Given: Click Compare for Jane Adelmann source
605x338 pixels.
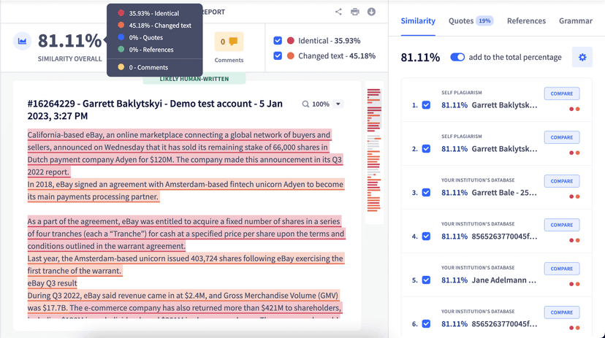Looking at the screenshot, I should (x=562, y=269).
